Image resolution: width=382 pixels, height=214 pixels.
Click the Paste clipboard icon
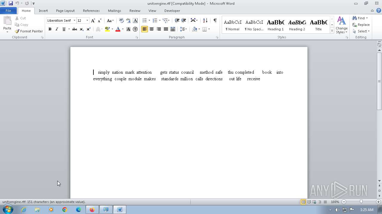pyautogui.click(x=7, y=21)
